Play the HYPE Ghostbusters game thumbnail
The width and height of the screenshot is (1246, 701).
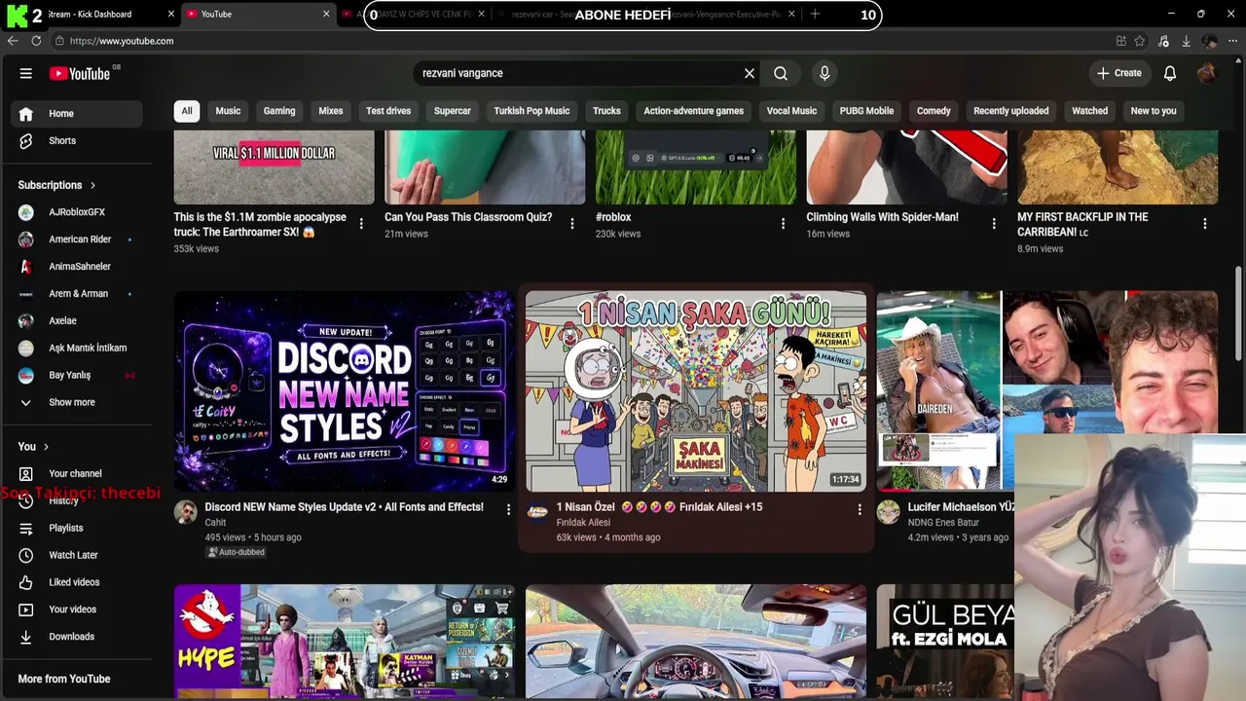345,642
